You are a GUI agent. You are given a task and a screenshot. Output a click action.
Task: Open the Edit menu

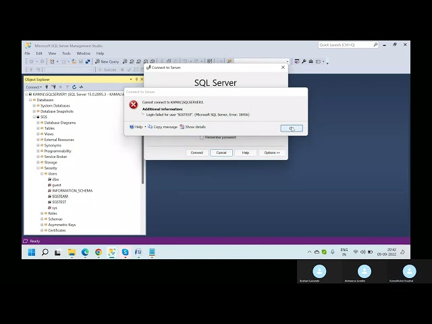click(x=39, y=53)
